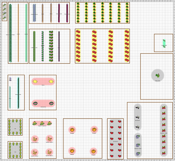This screenshot has width=175, height=161.
Task: Click the leftmost tomato row
Action: [x=78, y=46]
